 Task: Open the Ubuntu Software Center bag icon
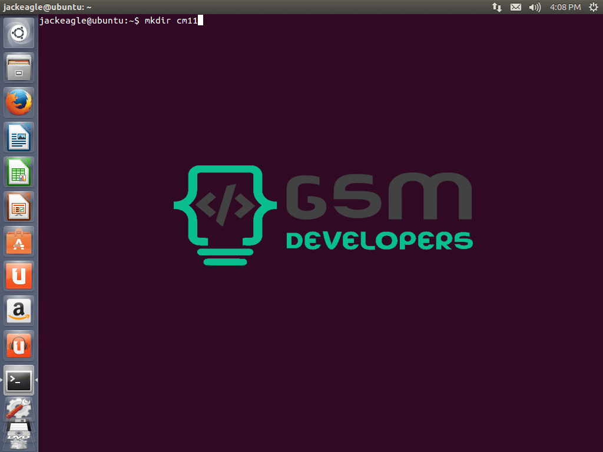pos(19,241)
